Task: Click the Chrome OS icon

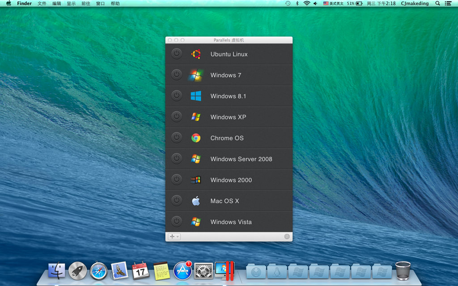Action: tap(197, 138)
